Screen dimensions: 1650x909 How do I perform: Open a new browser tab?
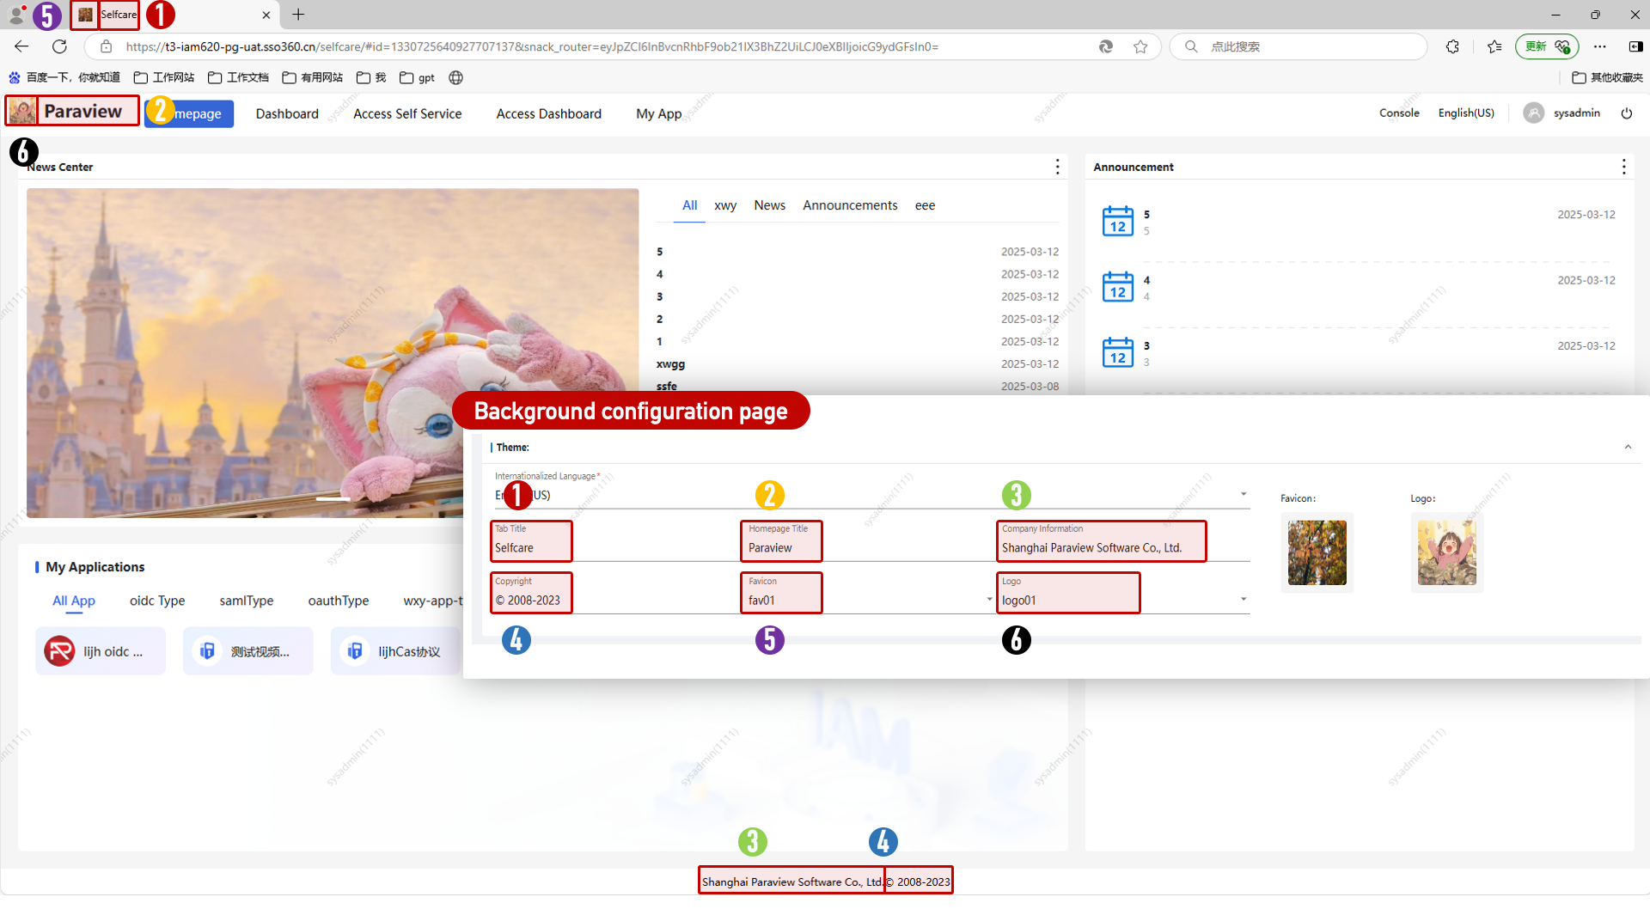tap(298, 15)
